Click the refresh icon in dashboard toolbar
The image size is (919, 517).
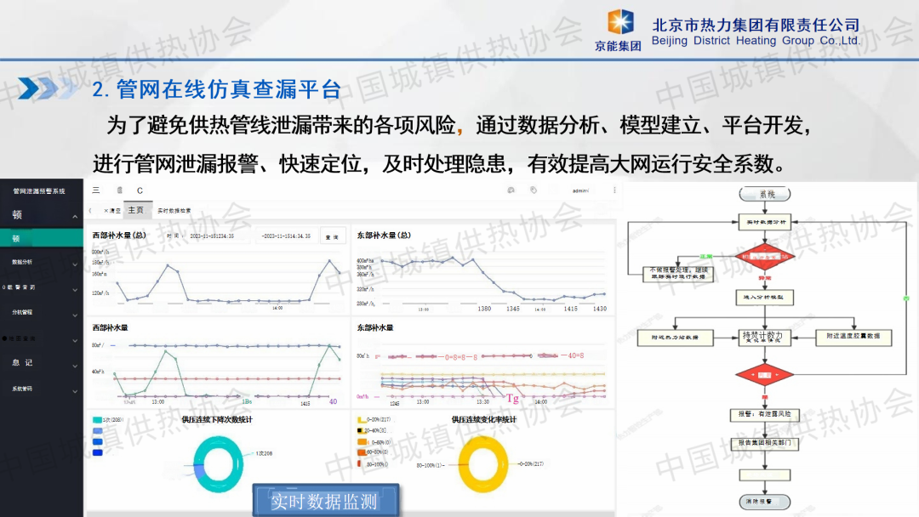(140, 190)
